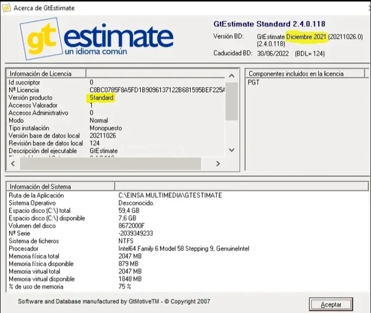
Task: Select the Memoria física disponible row
Action: coord(187,264)
